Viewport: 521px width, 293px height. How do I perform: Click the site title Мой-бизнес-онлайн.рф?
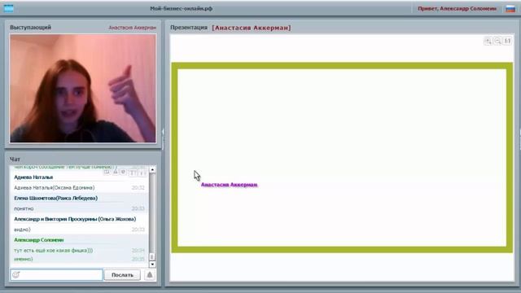(x=181, y=8)
